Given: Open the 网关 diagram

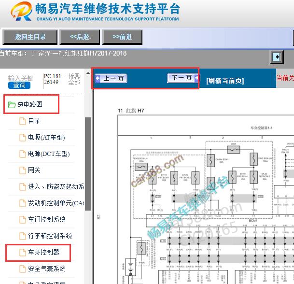Looking at the screenshot, I should click(x=34, y=170).
